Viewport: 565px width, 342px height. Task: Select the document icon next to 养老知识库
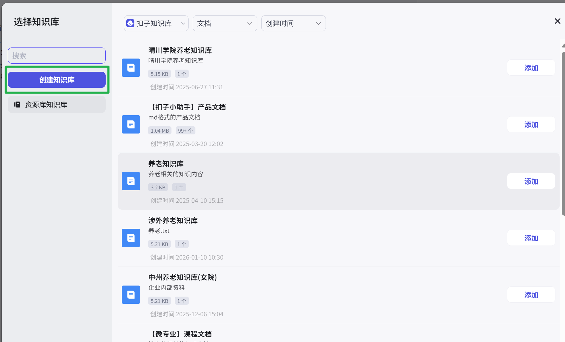131,181
